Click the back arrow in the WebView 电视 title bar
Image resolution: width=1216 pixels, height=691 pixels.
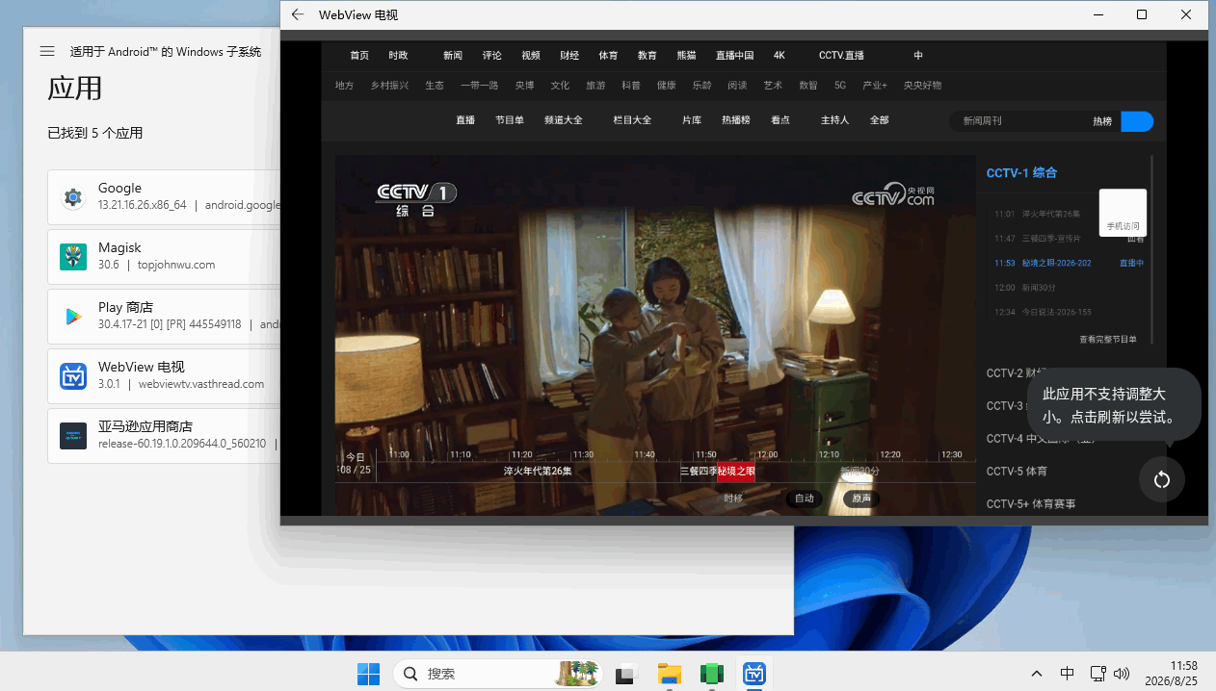click(298, 14)
